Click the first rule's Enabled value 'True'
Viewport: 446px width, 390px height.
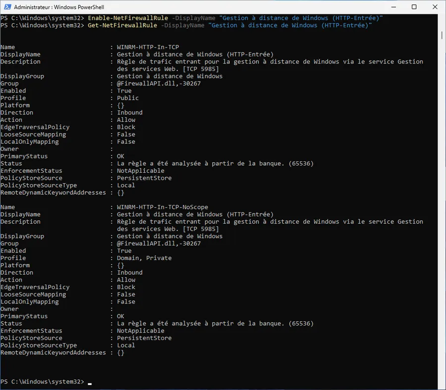(124, 91)
